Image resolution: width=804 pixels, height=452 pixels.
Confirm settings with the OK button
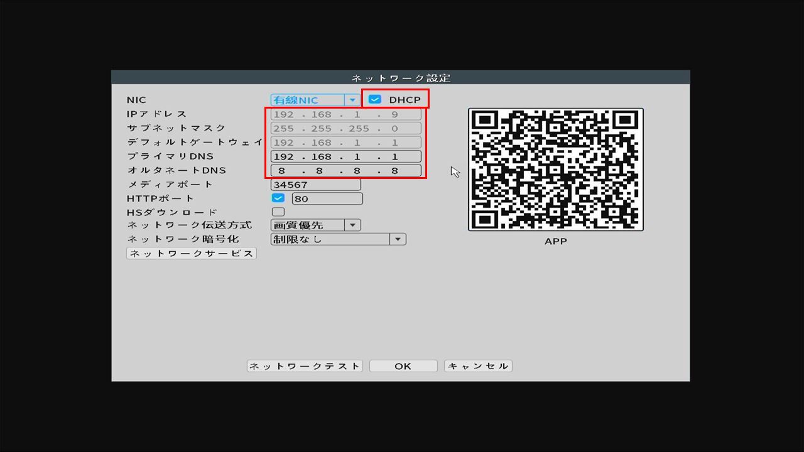click(403, 366)
